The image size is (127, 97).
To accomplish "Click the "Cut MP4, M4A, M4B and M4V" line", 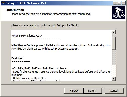I will click(39, 68).
